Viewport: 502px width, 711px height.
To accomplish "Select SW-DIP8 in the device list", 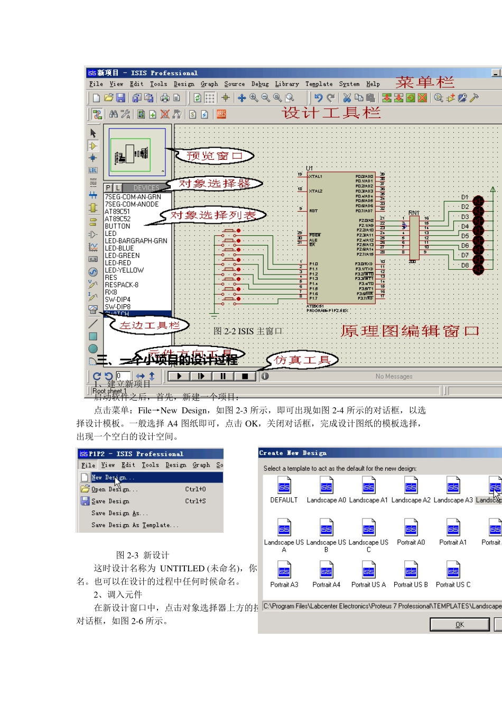I will pyautogui.click(x=117, y=307).
